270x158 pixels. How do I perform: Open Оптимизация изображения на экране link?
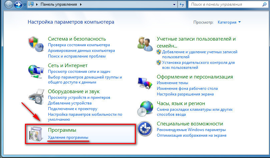pyautogui.click(x=191, y=135)
